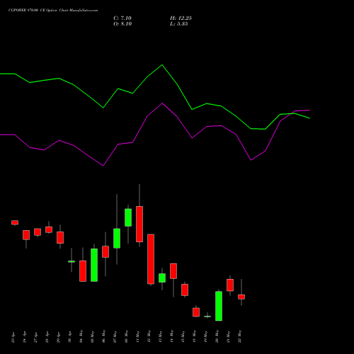Click the '11 May' date label
The image size is (354, 354).
click(x=138, y=336)
